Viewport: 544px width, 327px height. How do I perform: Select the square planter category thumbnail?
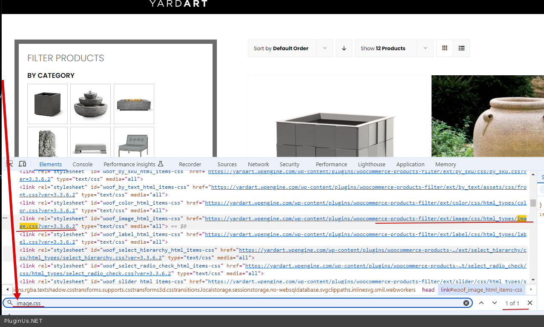tap(47, 104)
